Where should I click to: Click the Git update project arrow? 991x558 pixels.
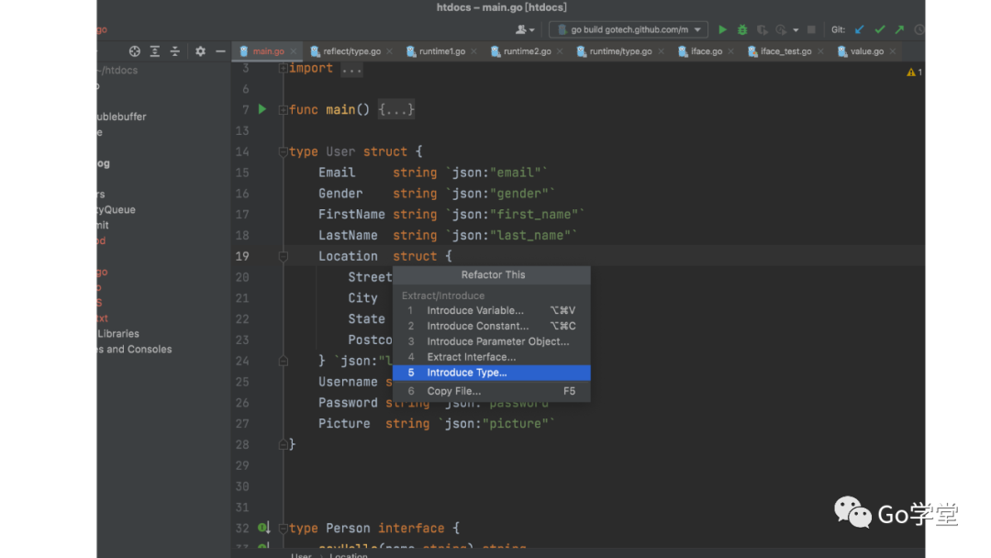[860, 29]
